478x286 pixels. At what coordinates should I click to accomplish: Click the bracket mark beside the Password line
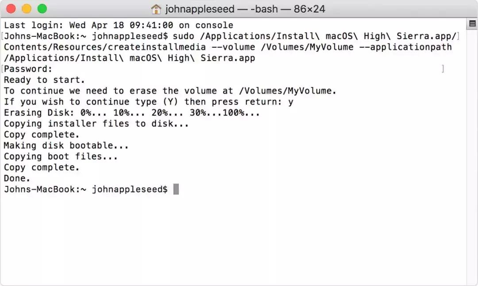coord(443,69)
